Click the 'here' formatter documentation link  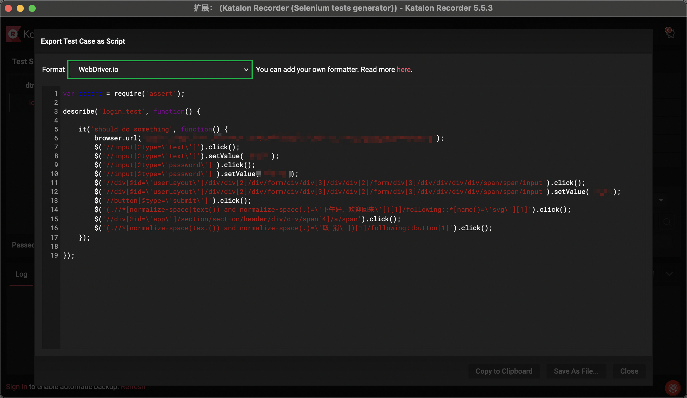404,69
